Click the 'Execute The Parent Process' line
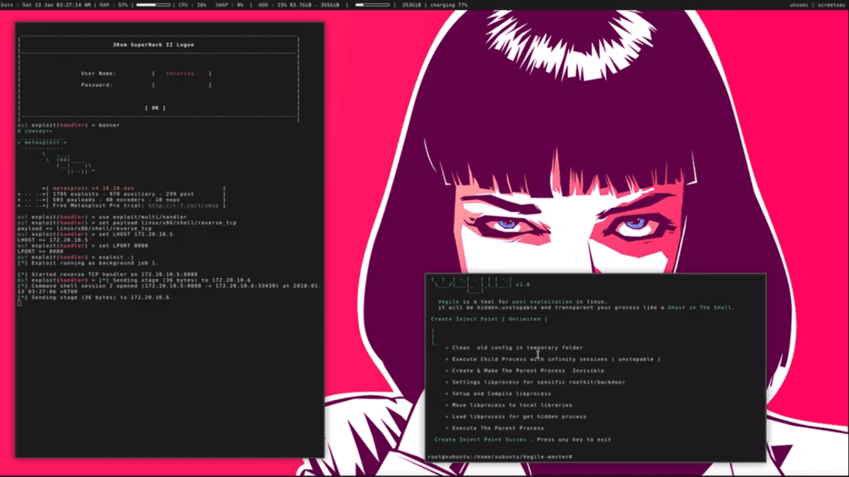Image resolution: width=849 pixels, height=477 pixels. [497, 428]
